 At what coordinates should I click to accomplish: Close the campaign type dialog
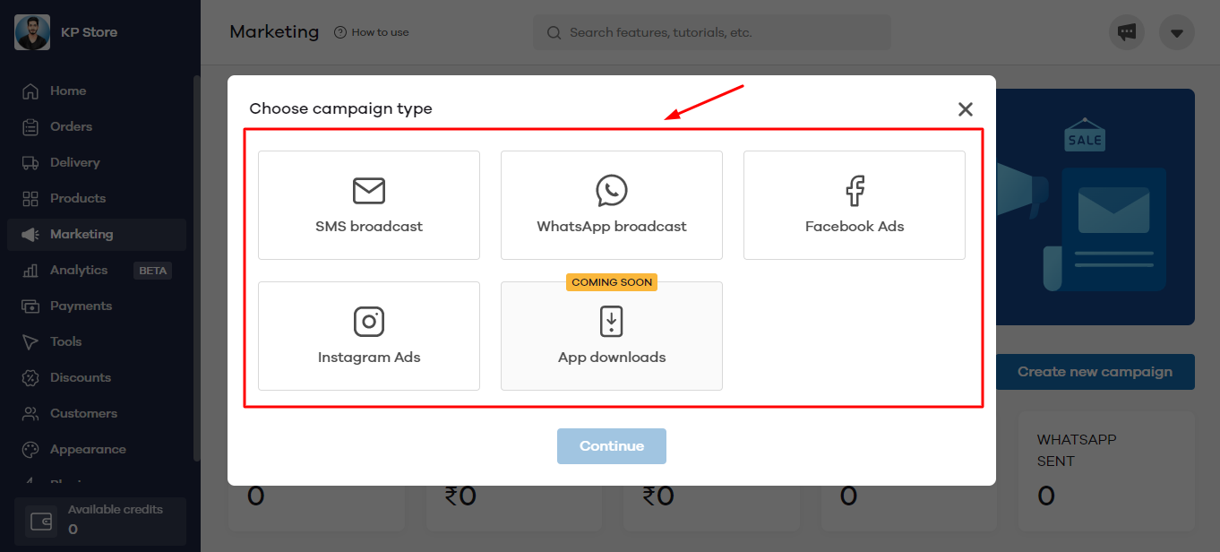pos(965,109)
